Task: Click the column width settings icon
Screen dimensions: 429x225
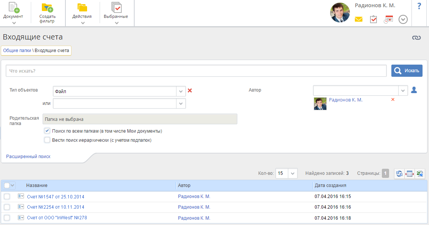Action: click(410, 174)
